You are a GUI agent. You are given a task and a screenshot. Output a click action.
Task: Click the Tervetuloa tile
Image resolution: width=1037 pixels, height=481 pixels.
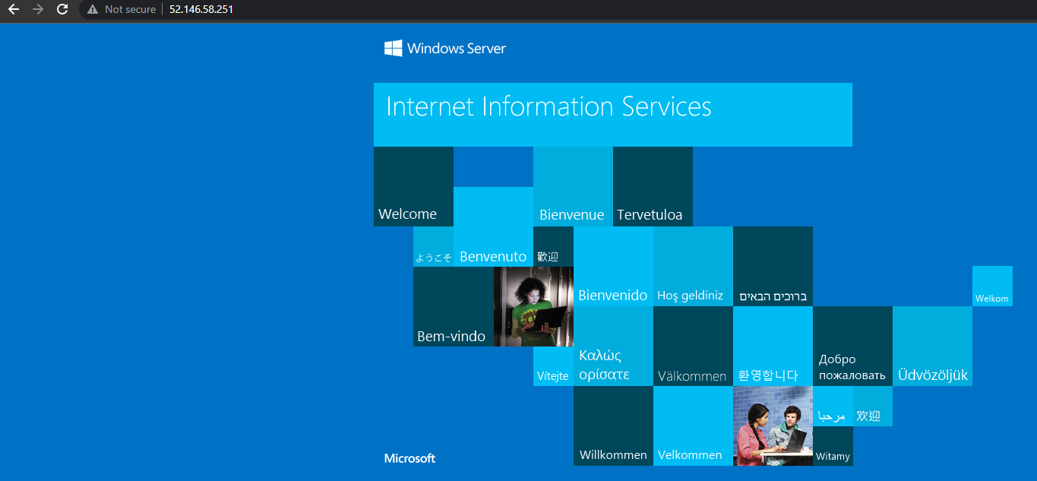(653, 187)
